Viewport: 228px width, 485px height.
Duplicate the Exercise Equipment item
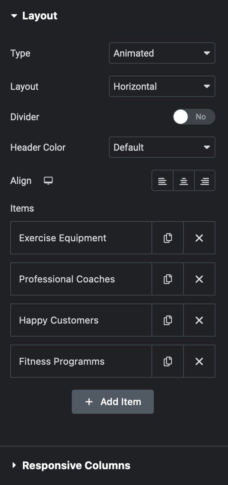[168, 238]
